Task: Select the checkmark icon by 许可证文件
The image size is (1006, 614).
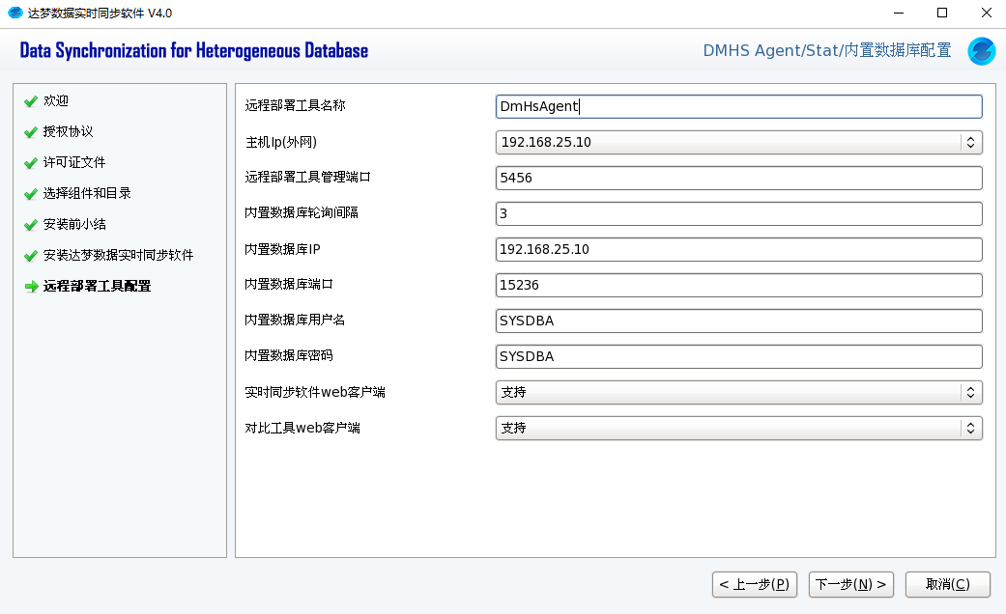Action: tap(29, 162)
